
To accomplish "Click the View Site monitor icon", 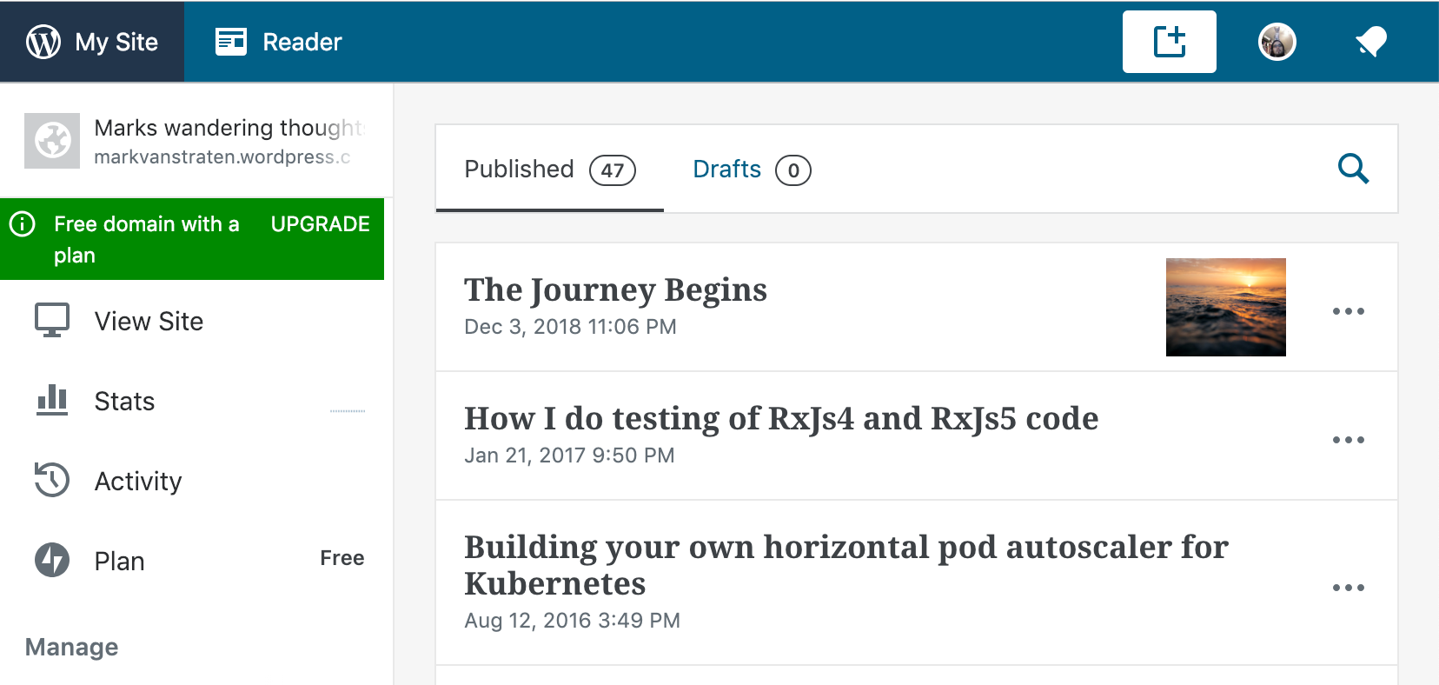I will click(52, 320).
